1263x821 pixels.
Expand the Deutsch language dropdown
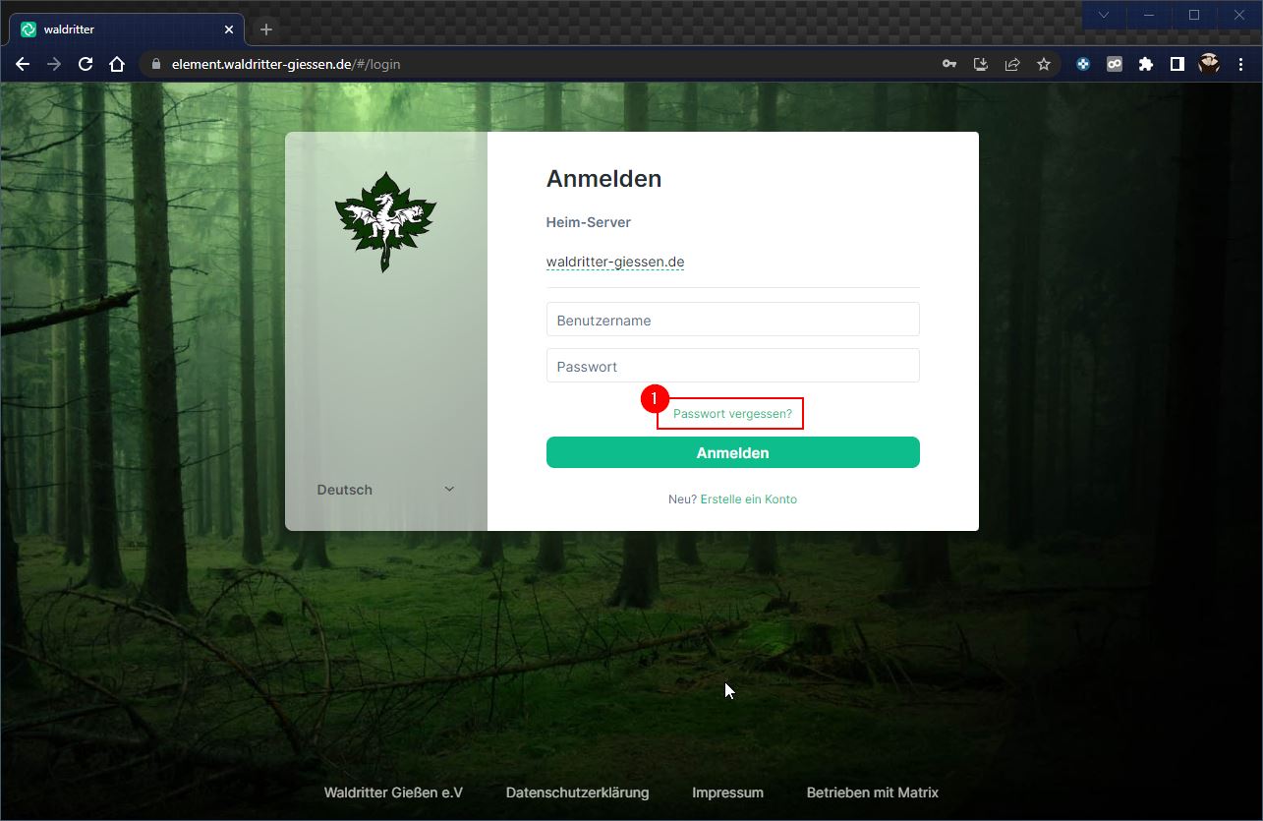click(x=386, y=490)
